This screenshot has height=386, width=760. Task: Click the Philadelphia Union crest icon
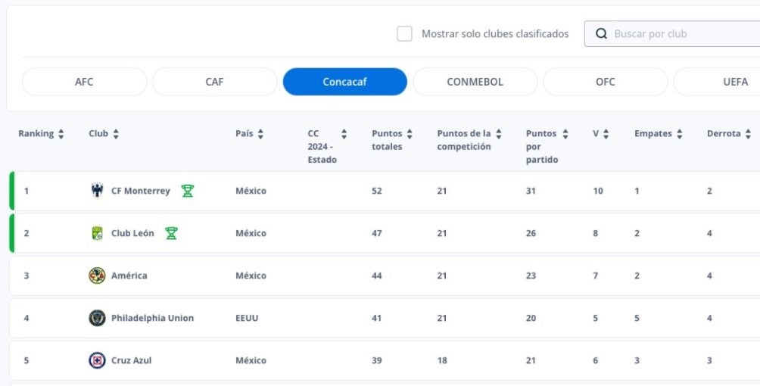click(97, 318)
